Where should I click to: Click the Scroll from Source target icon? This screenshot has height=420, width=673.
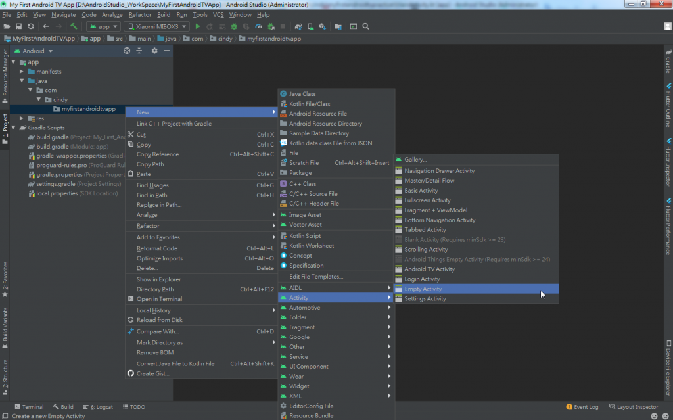click(127, 51)
